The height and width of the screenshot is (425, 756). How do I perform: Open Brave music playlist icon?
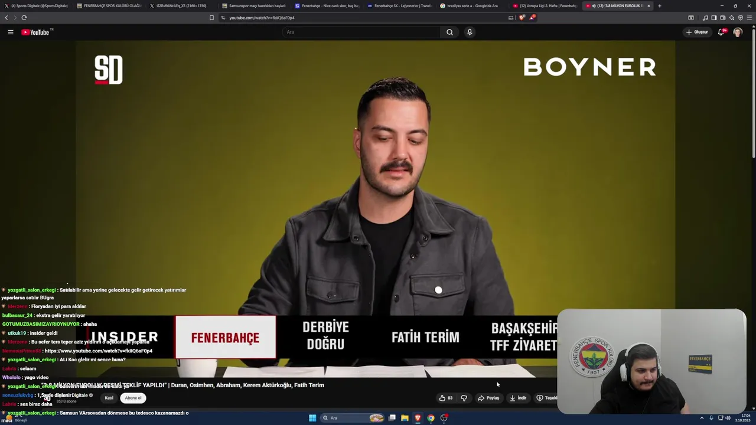pos(705,18)
